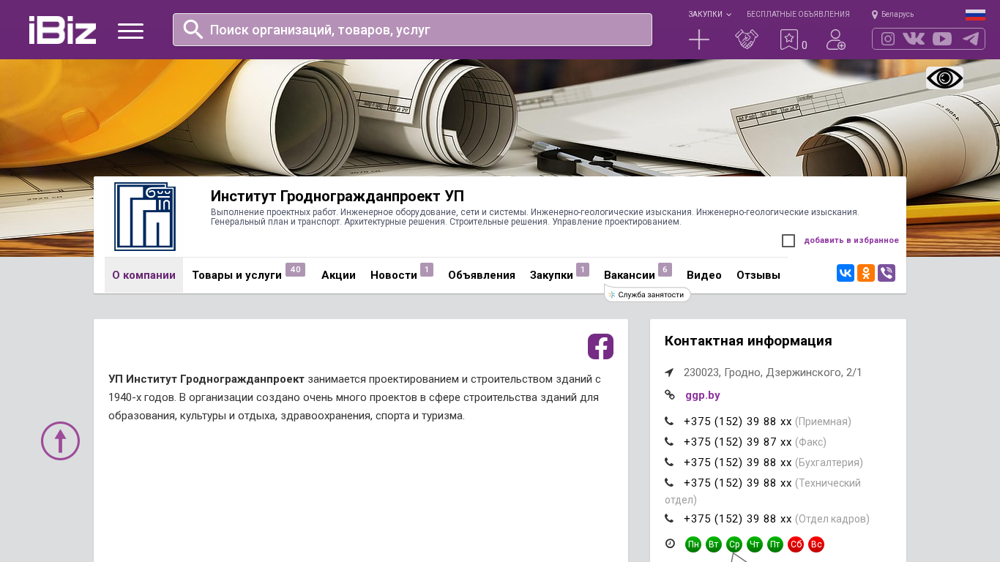Click the search magnifier icon

pyautogui.click(x=193, y=29)
